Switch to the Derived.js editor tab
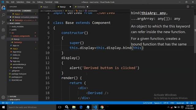The width and height of the screenshot is (196, 110). pos(81,7)
